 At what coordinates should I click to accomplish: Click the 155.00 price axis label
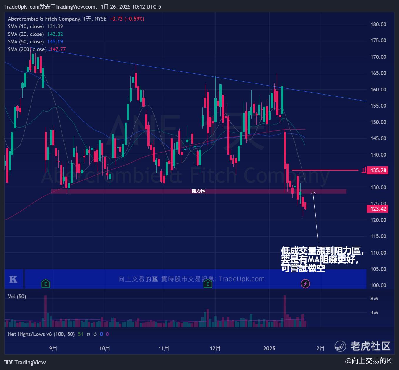pyautogui.click(x=378, y=106)
